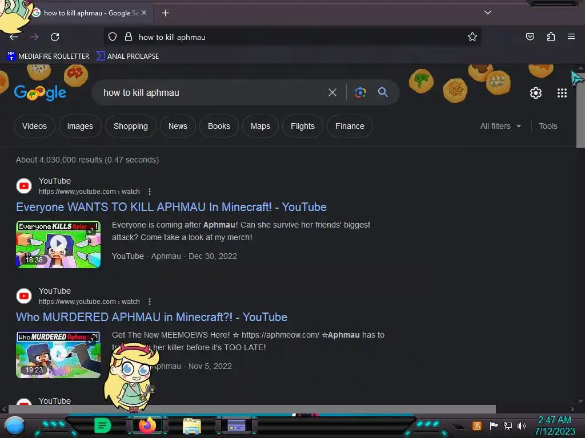Click YouTube favicon of first result

24,186
